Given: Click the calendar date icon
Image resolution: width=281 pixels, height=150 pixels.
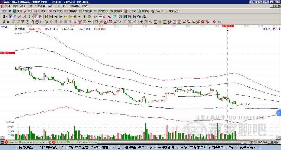Looking at the screenshot, I should pyautogui.click(x=120, y=16).
